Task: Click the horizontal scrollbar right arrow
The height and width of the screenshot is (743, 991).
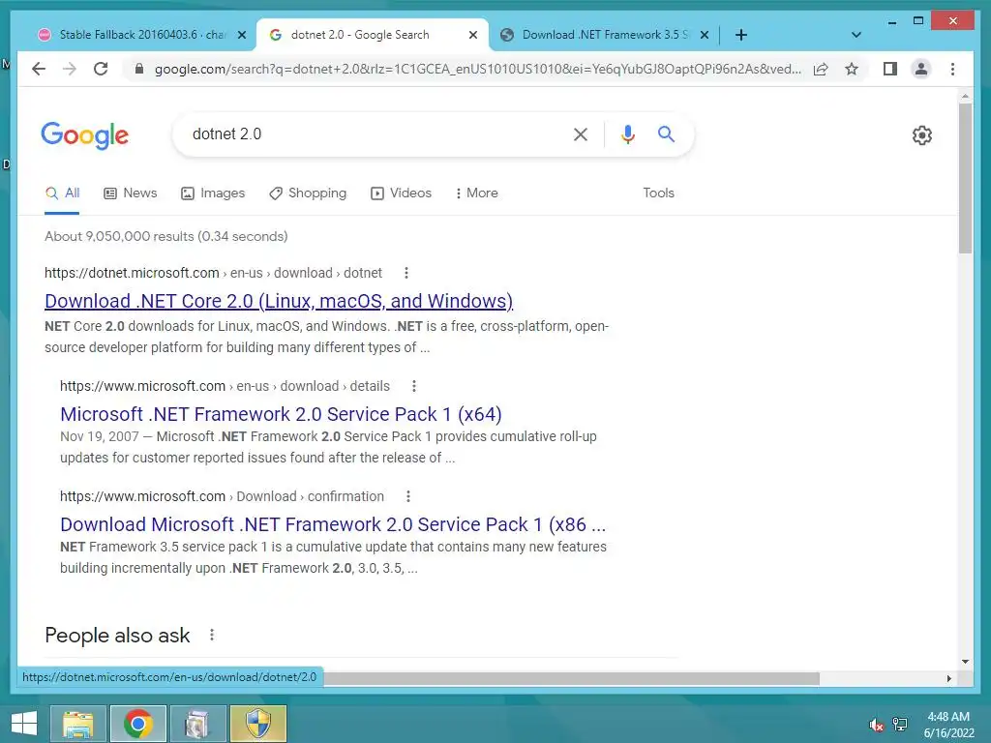Action: tap(948, 678)
